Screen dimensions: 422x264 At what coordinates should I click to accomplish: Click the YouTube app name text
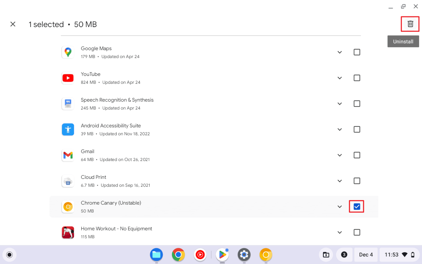[x=91, y=74]
